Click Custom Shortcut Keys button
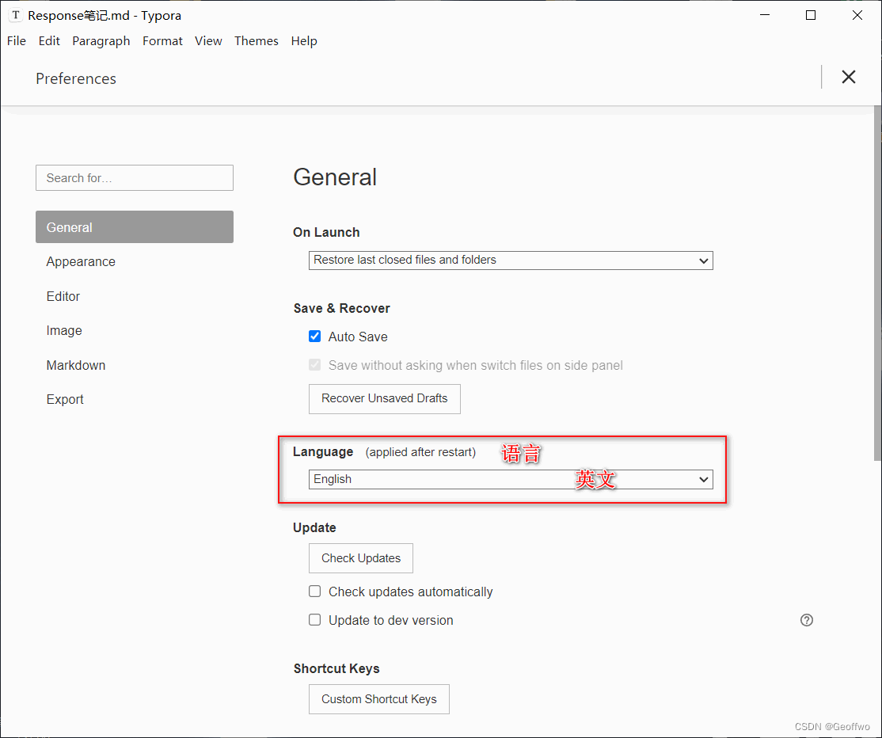This screenshot has width=882, height=738. [x=379, y=699]
